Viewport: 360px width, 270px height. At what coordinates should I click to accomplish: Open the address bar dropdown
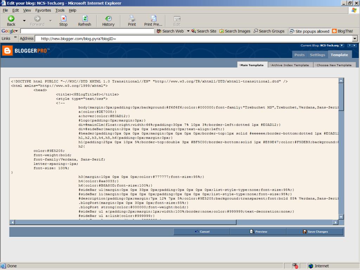point(355,39)
